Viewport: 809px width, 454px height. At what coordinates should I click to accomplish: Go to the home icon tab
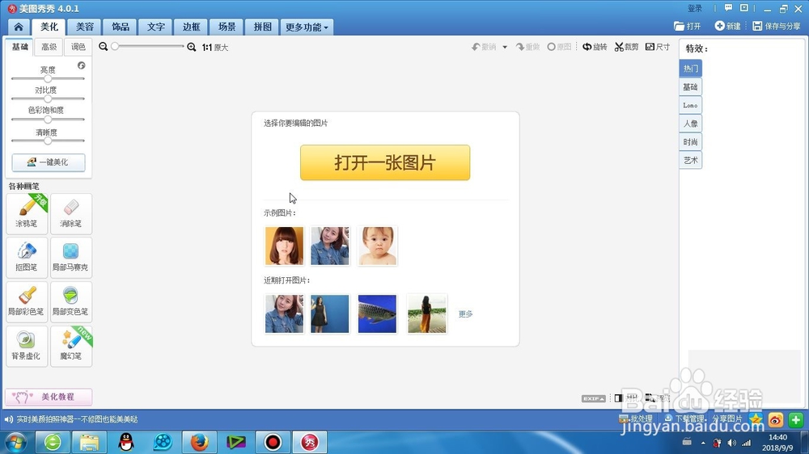19,27
